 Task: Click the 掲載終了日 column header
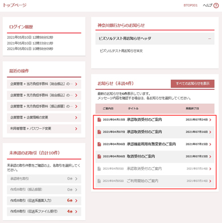[192, 108]
